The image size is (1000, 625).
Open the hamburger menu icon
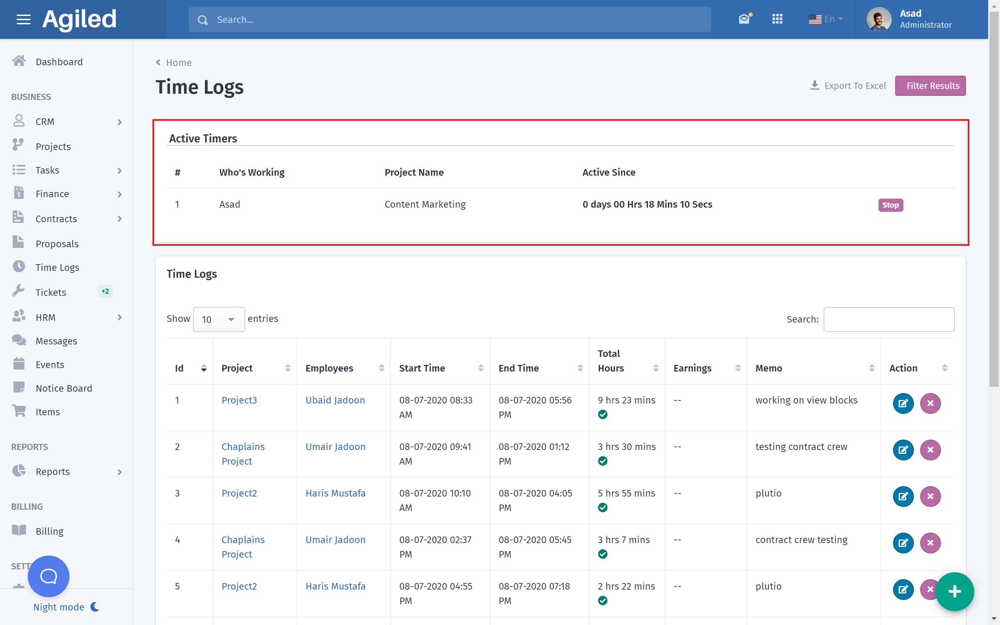[24, 19]
